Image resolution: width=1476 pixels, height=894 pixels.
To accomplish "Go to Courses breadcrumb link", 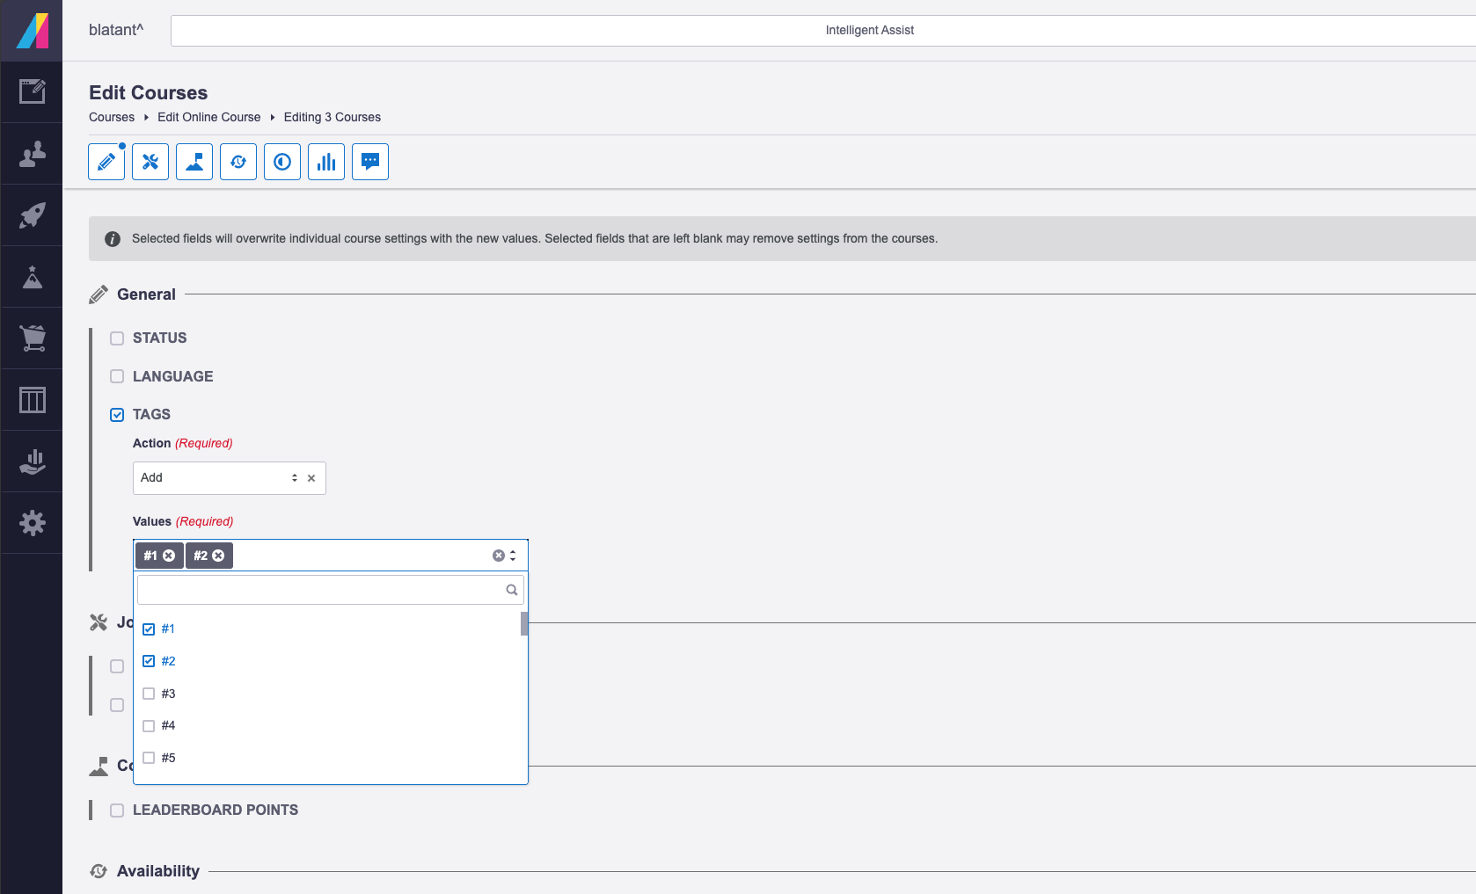I will [x=112, y=117].
